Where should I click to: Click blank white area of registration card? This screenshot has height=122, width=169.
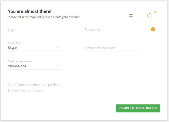(x=108, y=75)
